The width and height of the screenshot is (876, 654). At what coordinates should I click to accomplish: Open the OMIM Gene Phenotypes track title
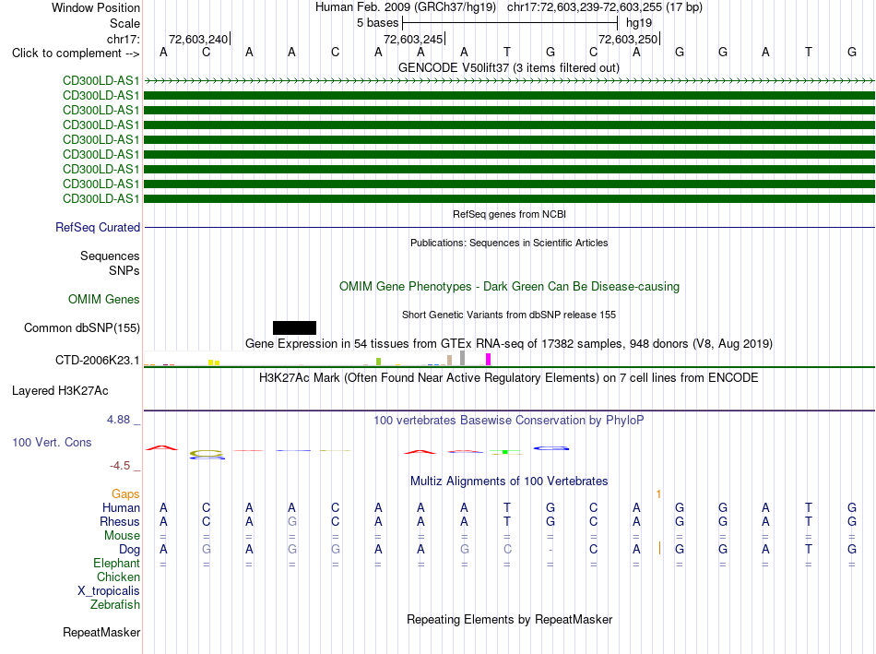[509, 286]
